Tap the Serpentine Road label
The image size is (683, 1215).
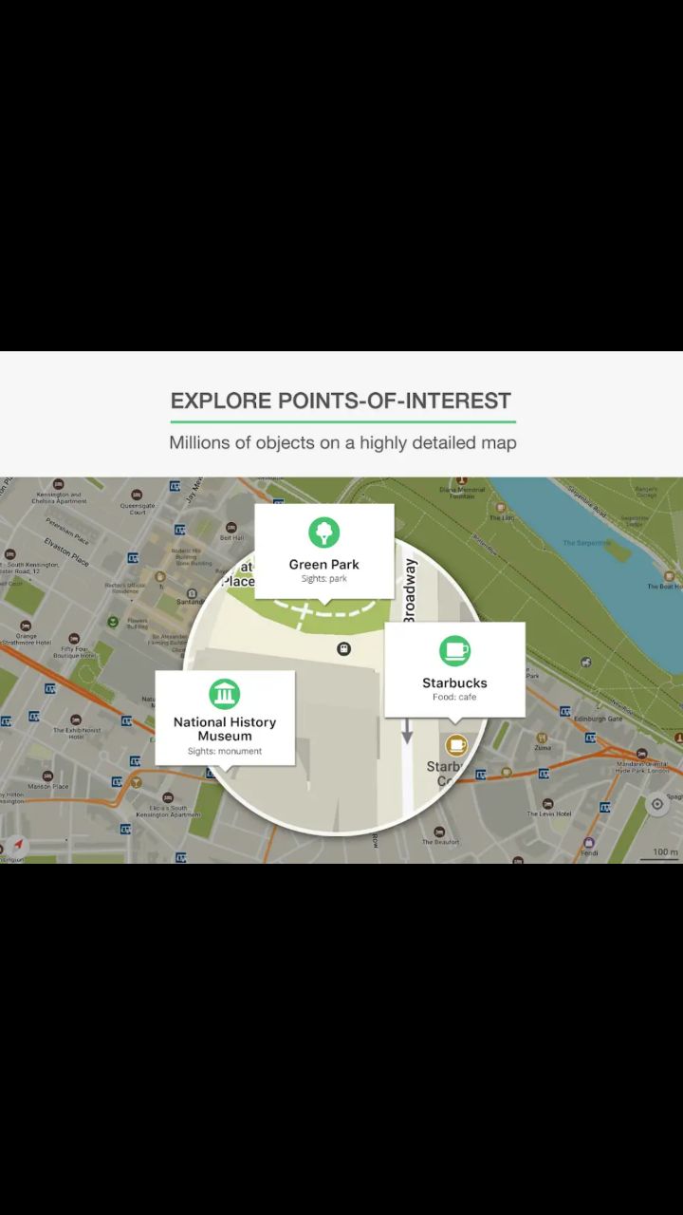[x=585, y=500]
